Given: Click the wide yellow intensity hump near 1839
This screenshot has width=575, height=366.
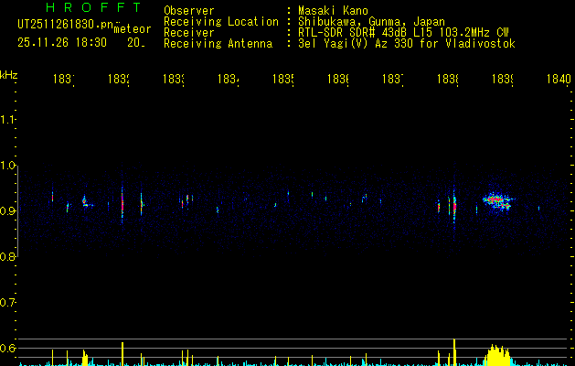Looking at the screenshot, I should click(497, 355).
